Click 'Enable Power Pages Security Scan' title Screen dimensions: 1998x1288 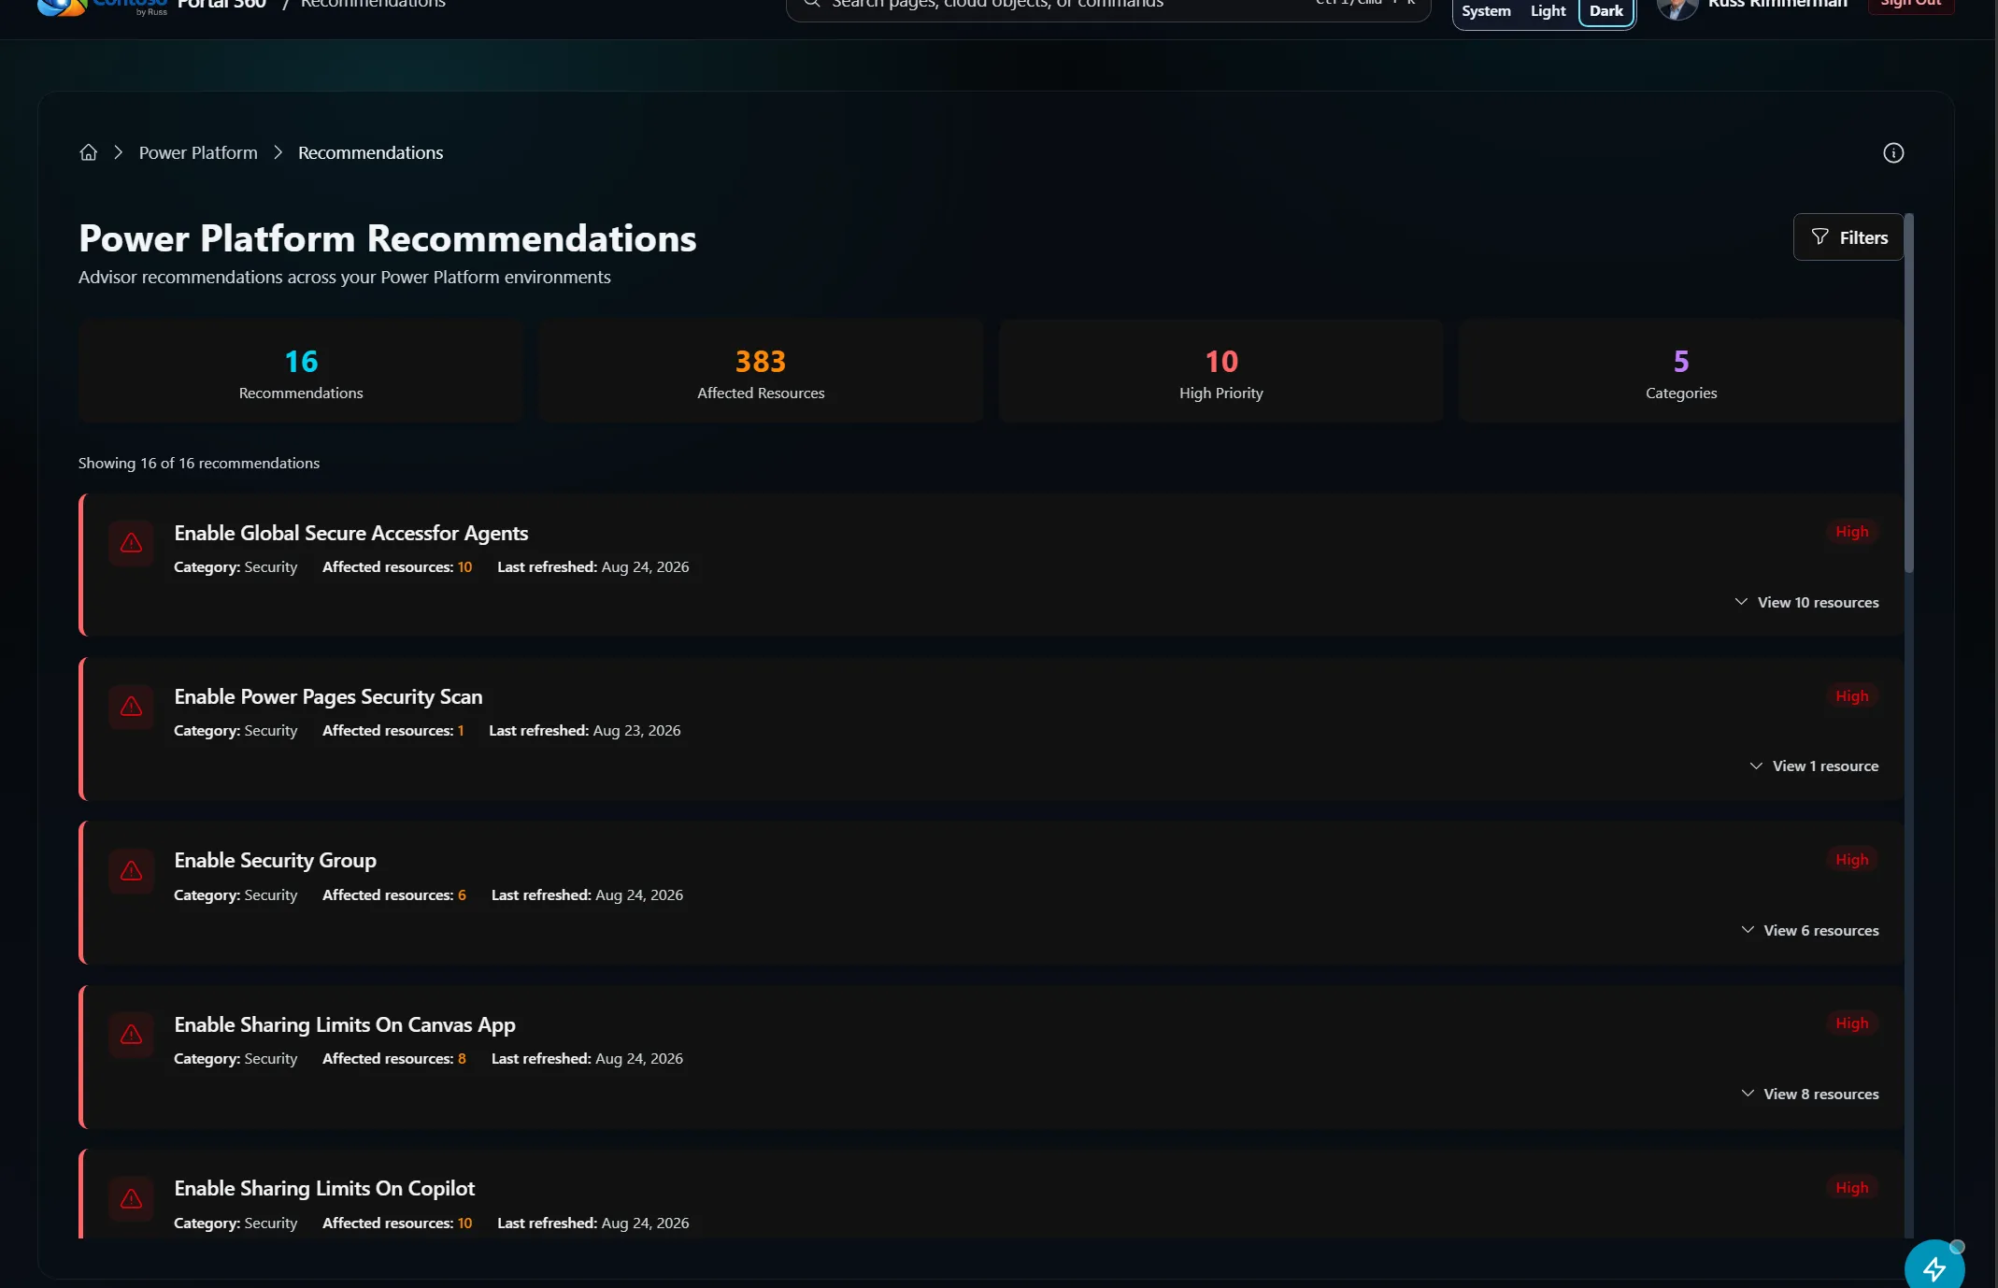328,697
